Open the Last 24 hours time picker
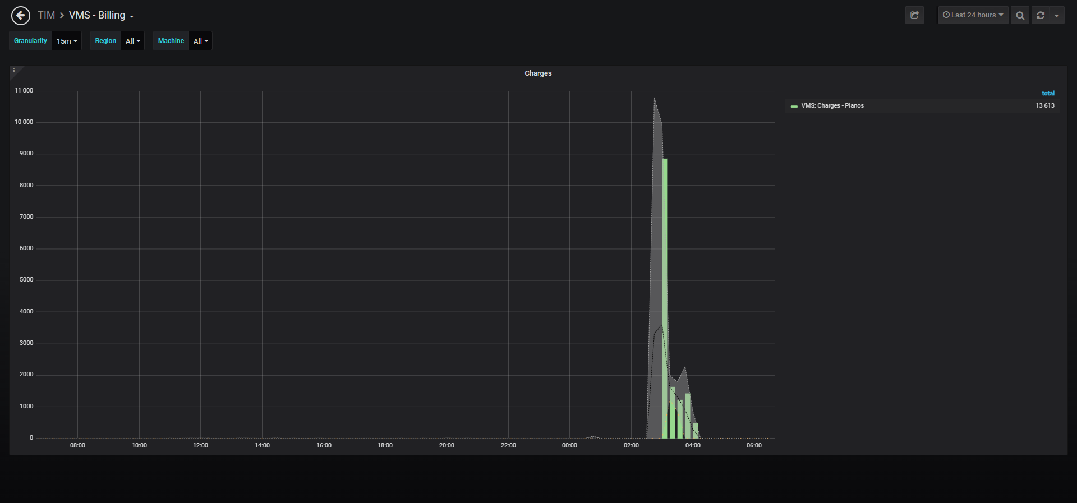The height and width of the screenshot is (503, 1077). (973, 15)
